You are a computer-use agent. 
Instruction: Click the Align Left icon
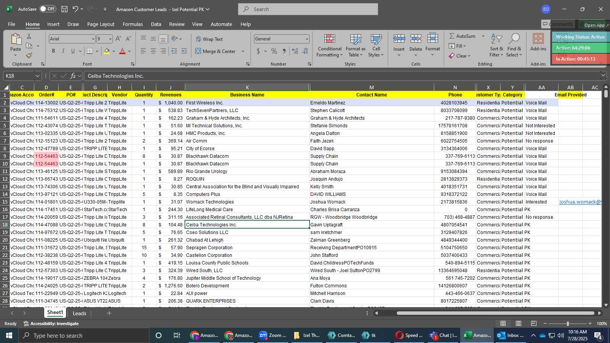click(x=143, y=51)
